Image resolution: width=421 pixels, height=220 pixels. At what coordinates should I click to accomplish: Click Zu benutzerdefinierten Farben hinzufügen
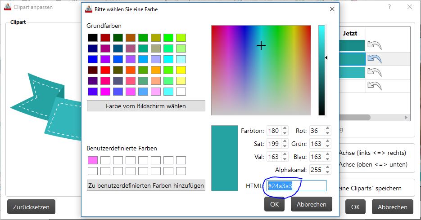[146, 185]
